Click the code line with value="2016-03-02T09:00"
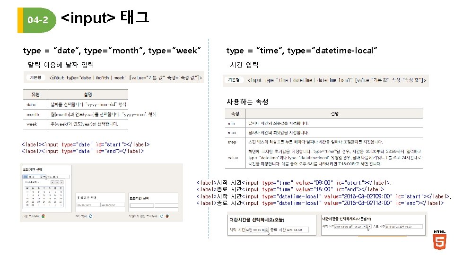 pyautogui.click(x=323, y=196)
